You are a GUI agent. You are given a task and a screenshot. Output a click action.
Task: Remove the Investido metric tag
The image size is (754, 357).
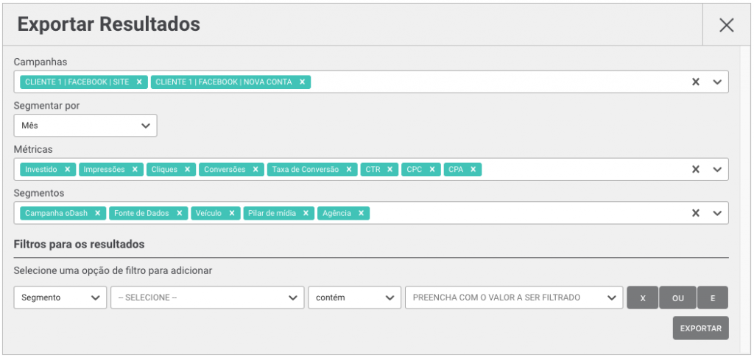[x=67, y=170]
